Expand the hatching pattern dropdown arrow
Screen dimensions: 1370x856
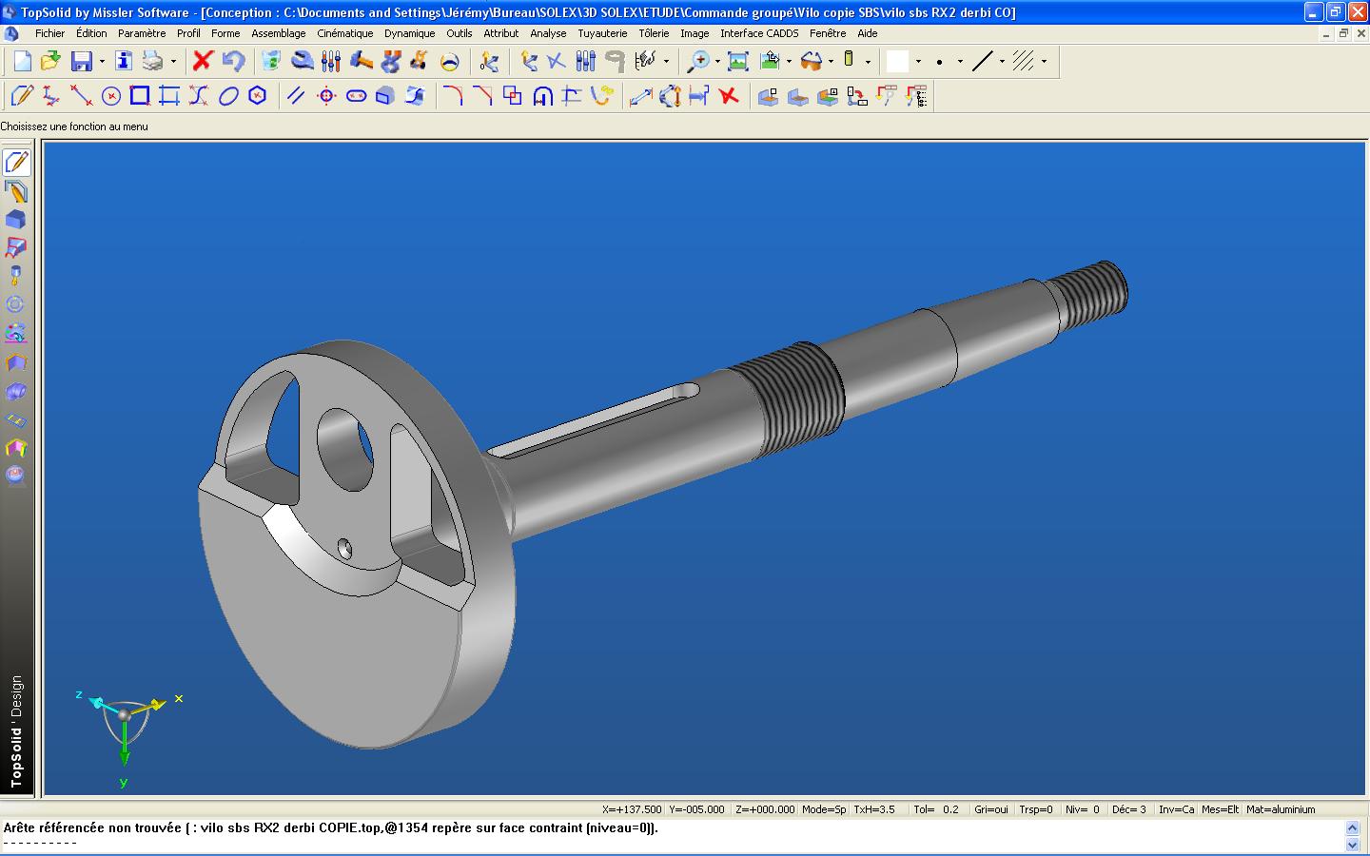[1044, 62]
